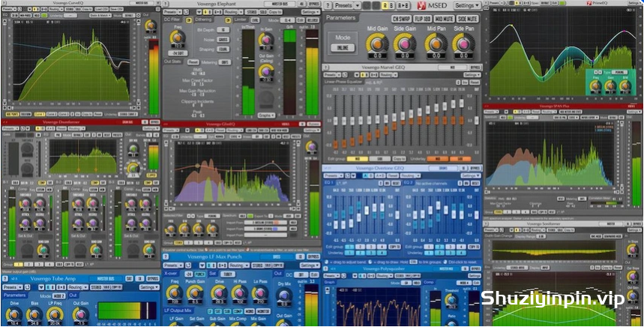Click the MSED Side Pan knob
This screenshot has width=644, height=327.
[463, 43]
